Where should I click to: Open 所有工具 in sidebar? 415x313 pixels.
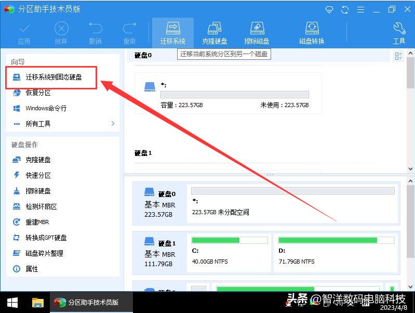38,124
